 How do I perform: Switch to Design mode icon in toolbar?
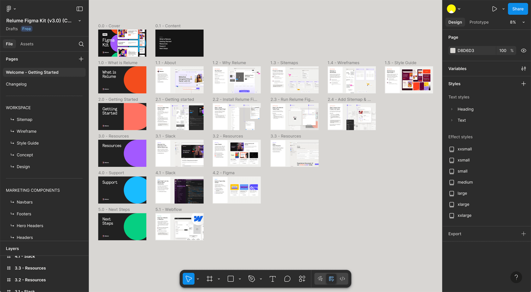pyautogui.click(x=331, y=279)
